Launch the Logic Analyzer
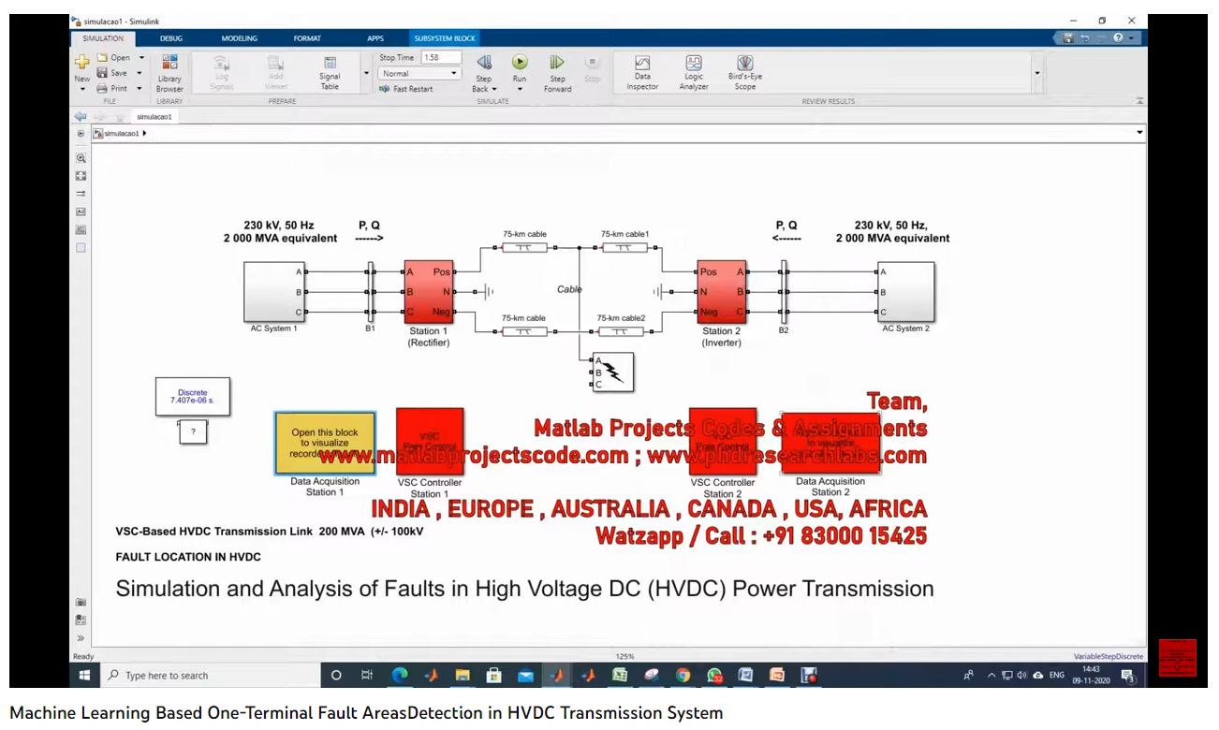The width and height of the screenshot is (1219, 730). (694, 72)
